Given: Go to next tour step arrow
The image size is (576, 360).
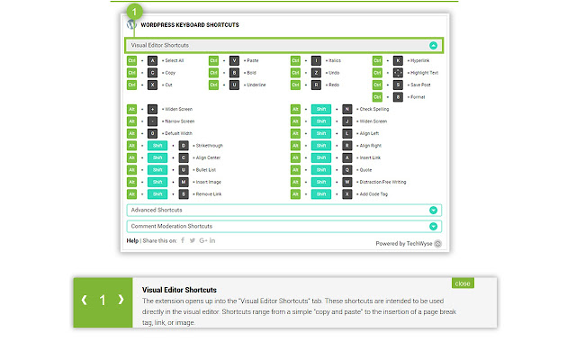Looking at the screenshot, I should [x=121, y=300].
